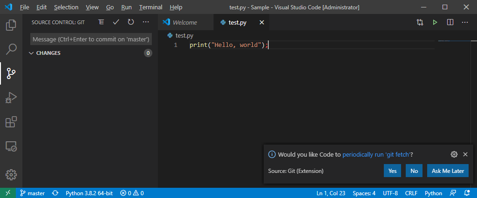Click line number 1 in the gutter
Screen dimensions: 477x198
(176, 45)
